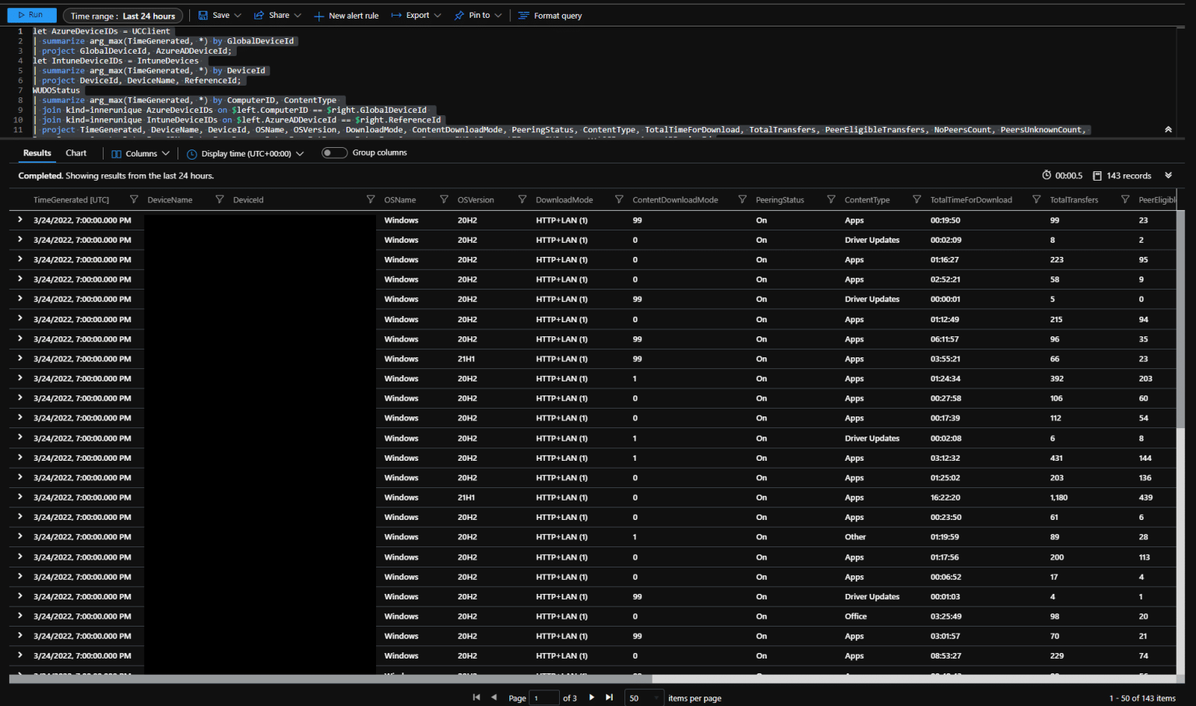Image resolution: width=1196 pixels, height=706 pixels.
Task: Toggle the Group columns switch
Action: pyautogui.click(x=334, y=153)
